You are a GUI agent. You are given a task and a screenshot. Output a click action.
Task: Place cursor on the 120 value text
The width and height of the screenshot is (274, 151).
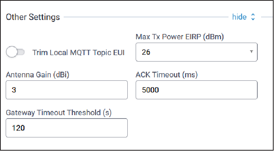click(x=19, y=128)
